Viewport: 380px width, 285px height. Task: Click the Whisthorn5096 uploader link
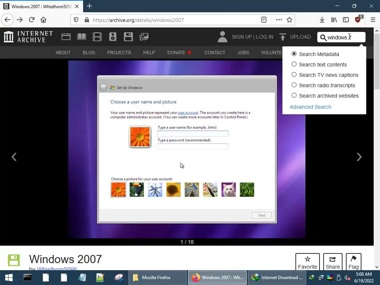pos(57,269)
